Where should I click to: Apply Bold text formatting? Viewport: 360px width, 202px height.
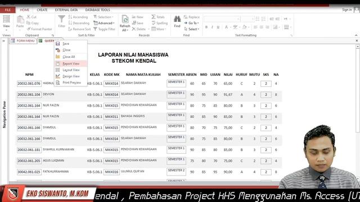coord(206,27)
